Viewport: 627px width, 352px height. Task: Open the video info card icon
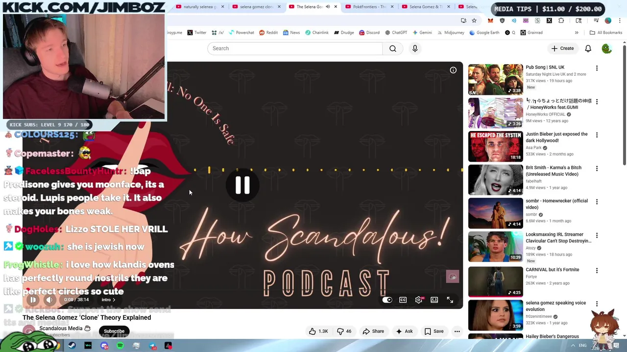coord(453,70)
